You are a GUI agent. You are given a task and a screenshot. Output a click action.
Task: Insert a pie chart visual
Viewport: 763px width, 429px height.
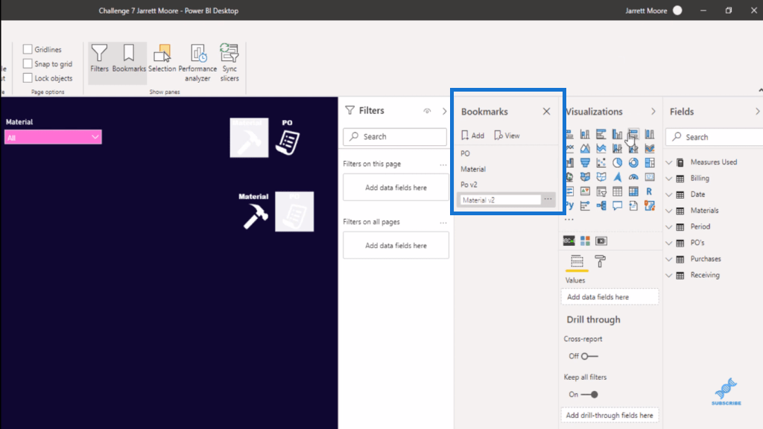click(x=617, y=162)
